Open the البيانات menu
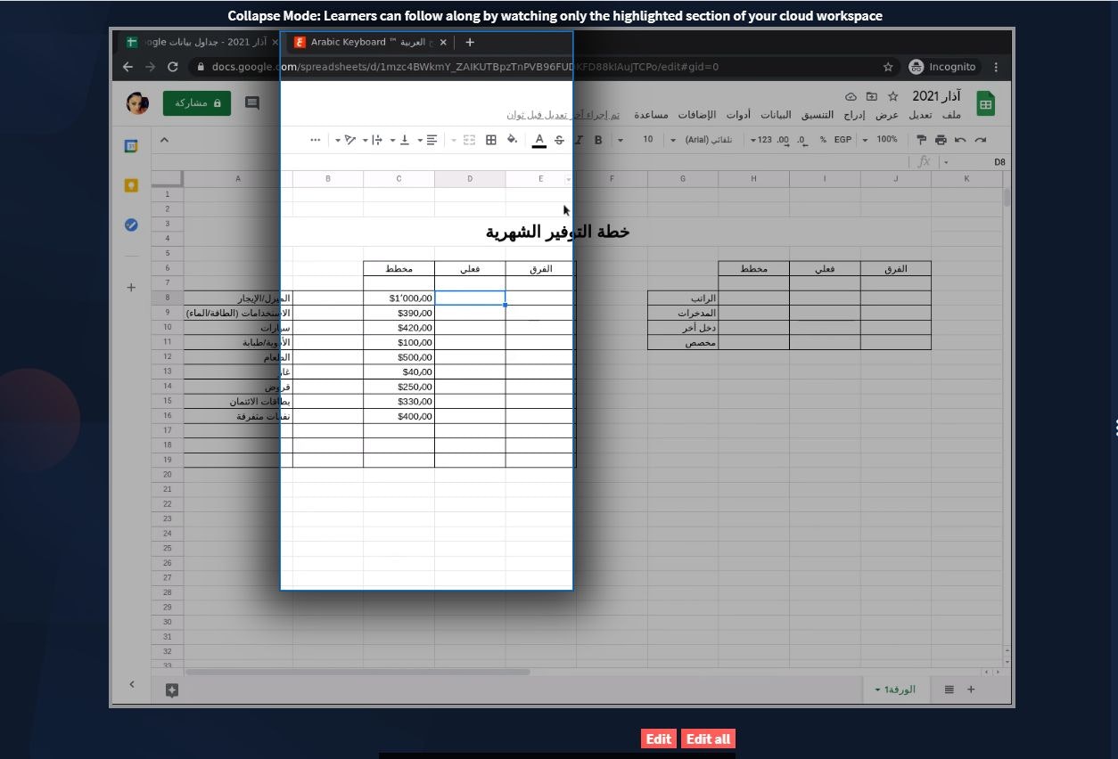Screen dimensions: 1118x759 (776, 115)
